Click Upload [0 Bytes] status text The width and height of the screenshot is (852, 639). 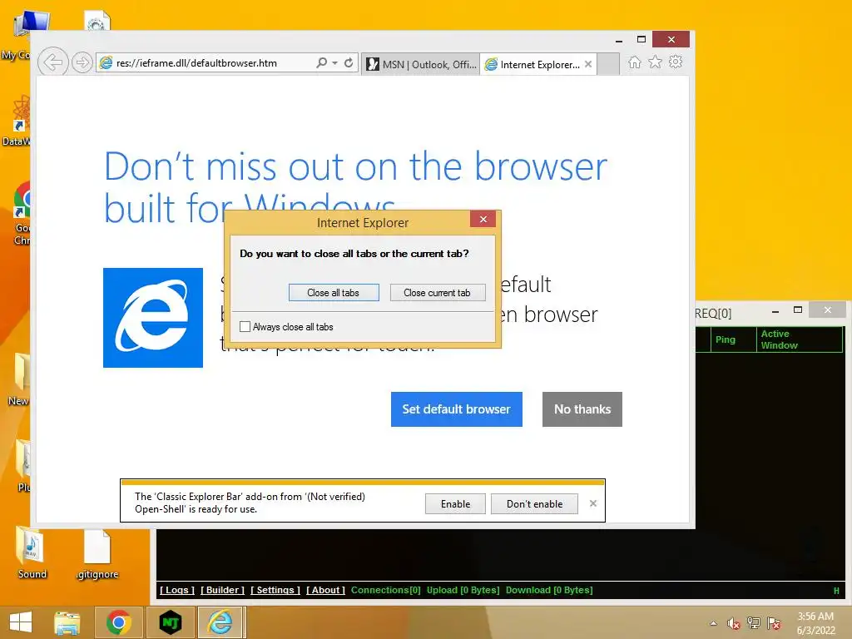463,590
